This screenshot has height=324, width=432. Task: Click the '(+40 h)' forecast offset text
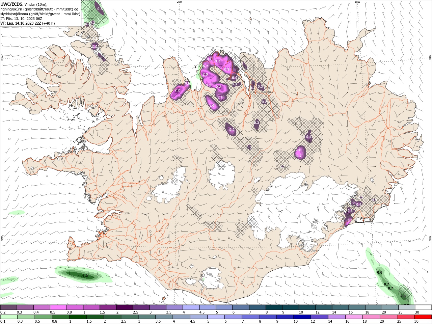(49, 23)
